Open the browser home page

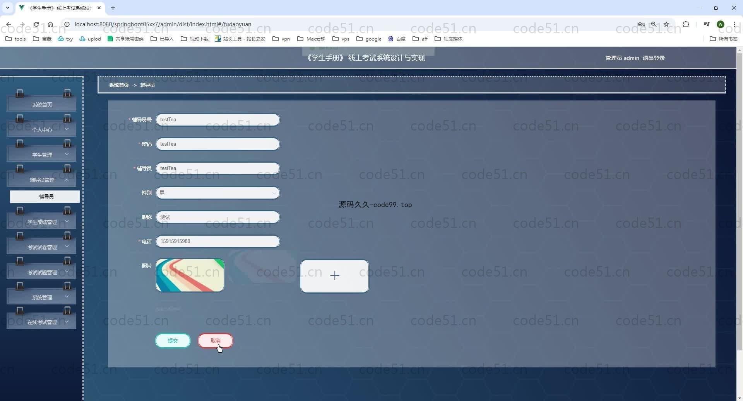50,24
